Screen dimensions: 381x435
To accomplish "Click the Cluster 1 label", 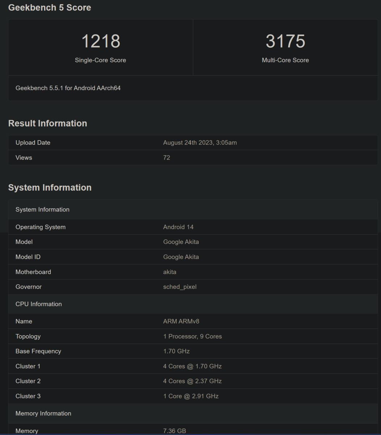I will (28, 366).
